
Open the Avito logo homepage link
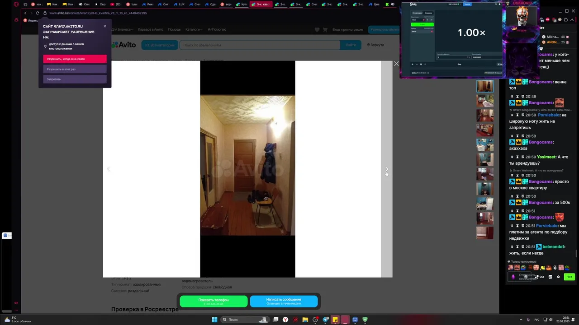click(124, 45)
